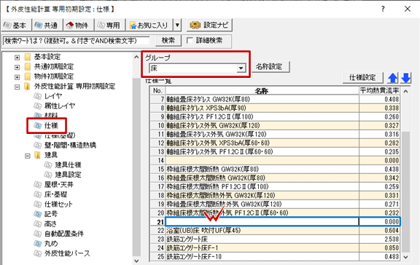Open the お気に入り star favorites button
This screenshot has height=265, width=420.
(149, 25)
